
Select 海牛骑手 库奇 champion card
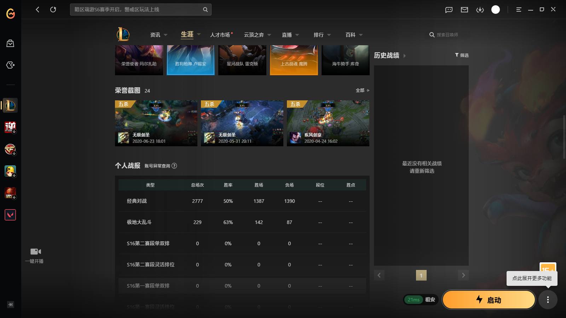[346, 60]
